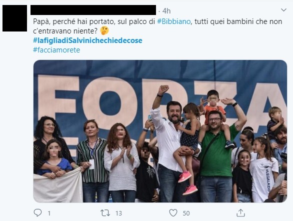Click the reply count showing 1

tap(49, 213)
